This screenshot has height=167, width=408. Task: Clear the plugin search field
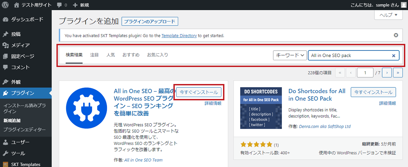pos(393,55)
